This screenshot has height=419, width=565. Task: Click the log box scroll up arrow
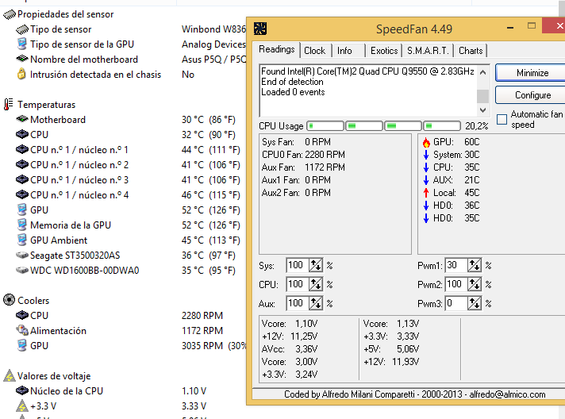coord(482,72)
